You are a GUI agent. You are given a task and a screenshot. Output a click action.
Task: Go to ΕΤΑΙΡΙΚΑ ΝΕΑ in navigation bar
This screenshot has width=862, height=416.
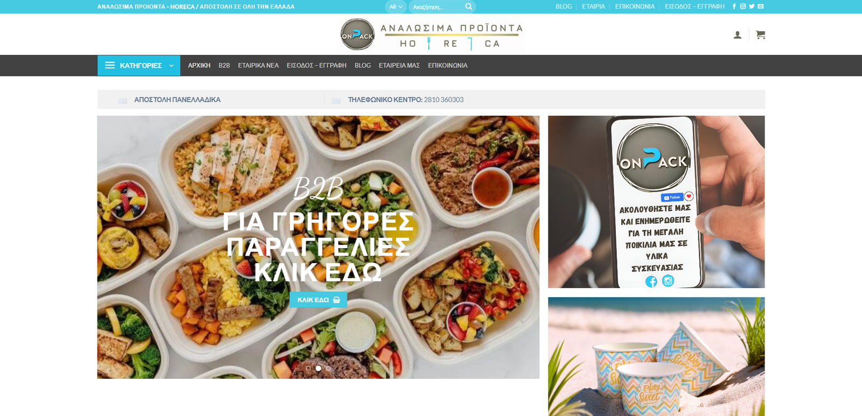tap(259, 65)
